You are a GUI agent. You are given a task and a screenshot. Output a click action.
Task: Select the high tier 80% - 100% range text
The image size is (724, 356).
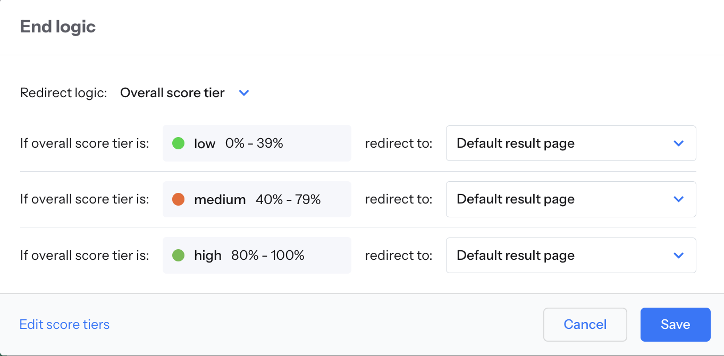pos(268,256)
